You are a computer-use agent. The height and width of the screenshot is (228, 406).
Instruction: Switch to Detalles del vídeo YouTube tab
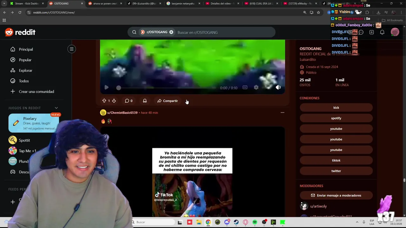[222, 3]
